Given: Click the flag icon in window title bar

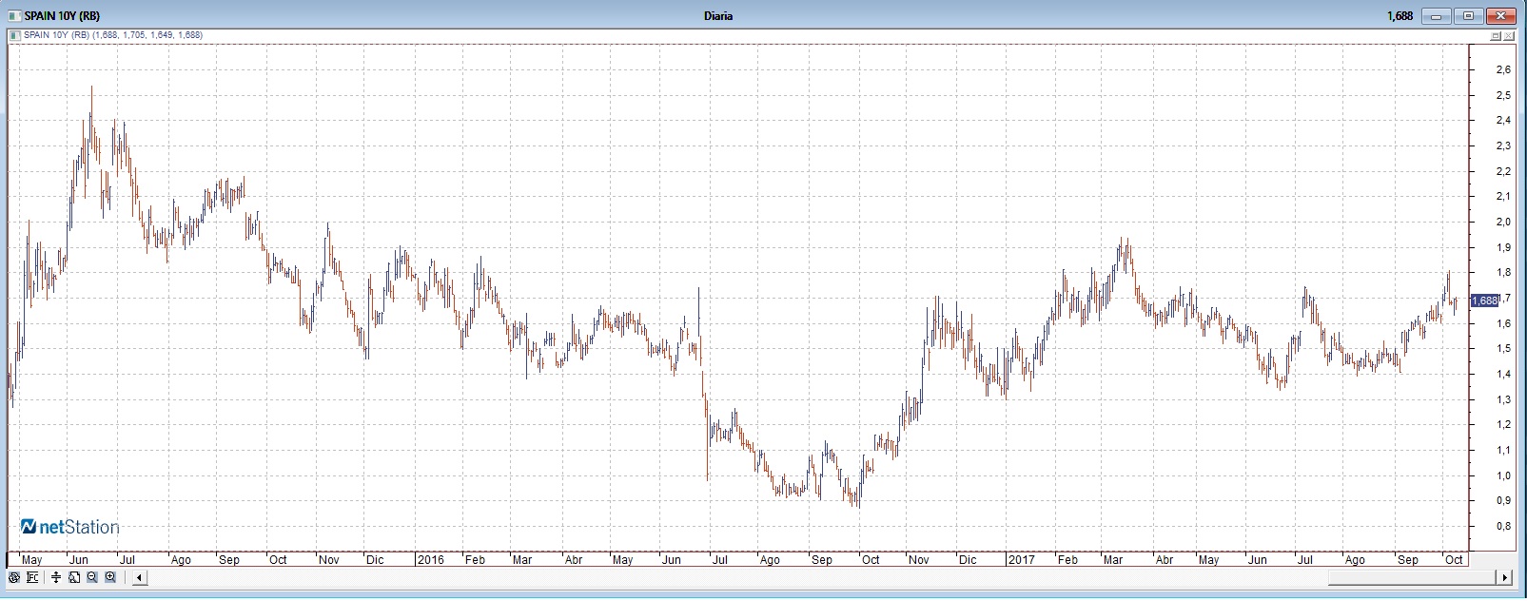Looking at the screenshot, I should [14, 16].
